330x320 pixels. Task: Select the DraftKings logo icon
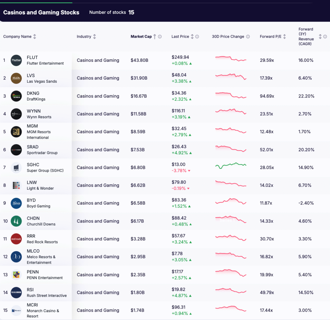[16, 96]
